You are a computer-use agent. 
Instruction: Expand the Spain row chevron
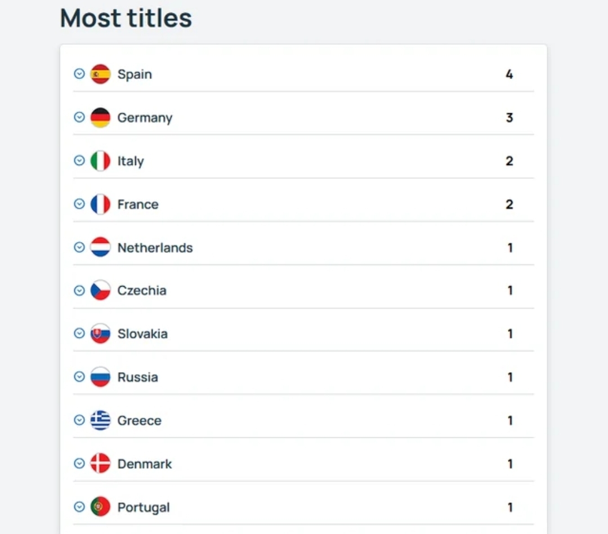(x=79, y=74)
